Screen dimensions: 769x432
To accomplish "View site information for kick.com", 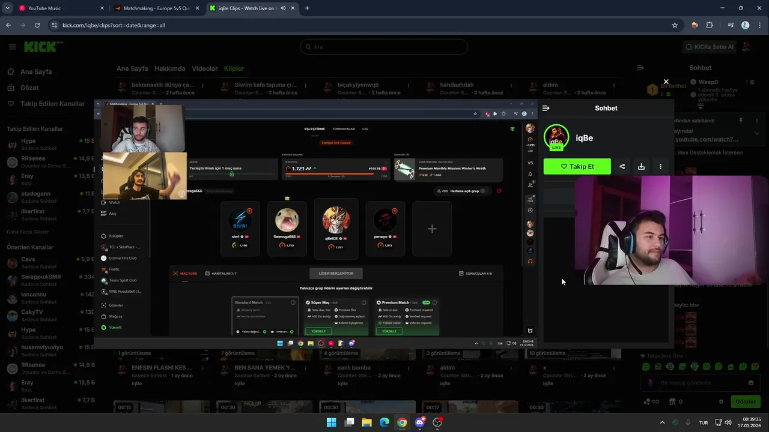I will point(55,25).
